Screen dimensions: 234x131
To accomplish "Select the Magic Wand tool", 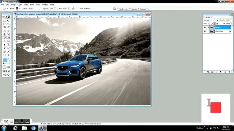I will pos(8,24).
